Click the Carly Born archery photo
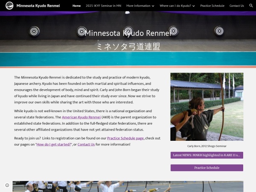The width and height of the screenshot is (256, 192). tap(207, 107)
